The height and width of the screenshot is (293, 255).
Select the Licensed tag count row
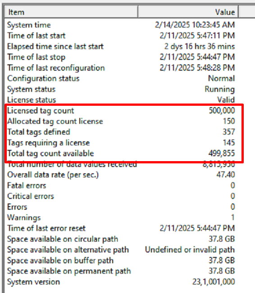click(x=121, y=110)
